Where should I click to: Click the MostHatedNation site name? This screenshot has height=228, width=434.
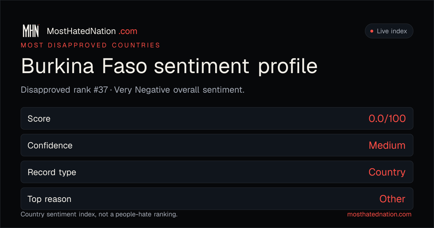point(81,31)
